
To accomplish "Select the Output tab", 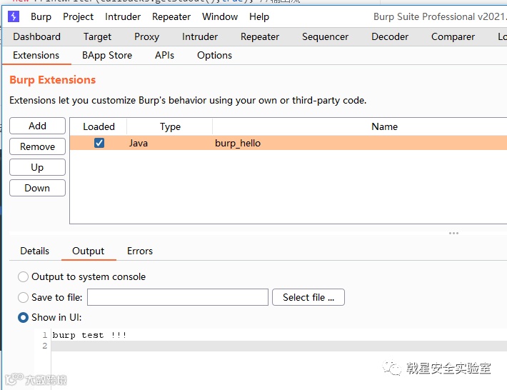I will (89, 251).
